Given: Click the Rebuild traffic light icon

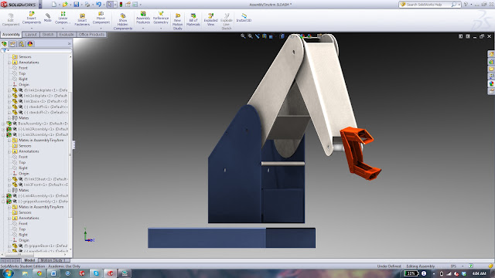Looking at the screenshot, I should click(121, 5).
